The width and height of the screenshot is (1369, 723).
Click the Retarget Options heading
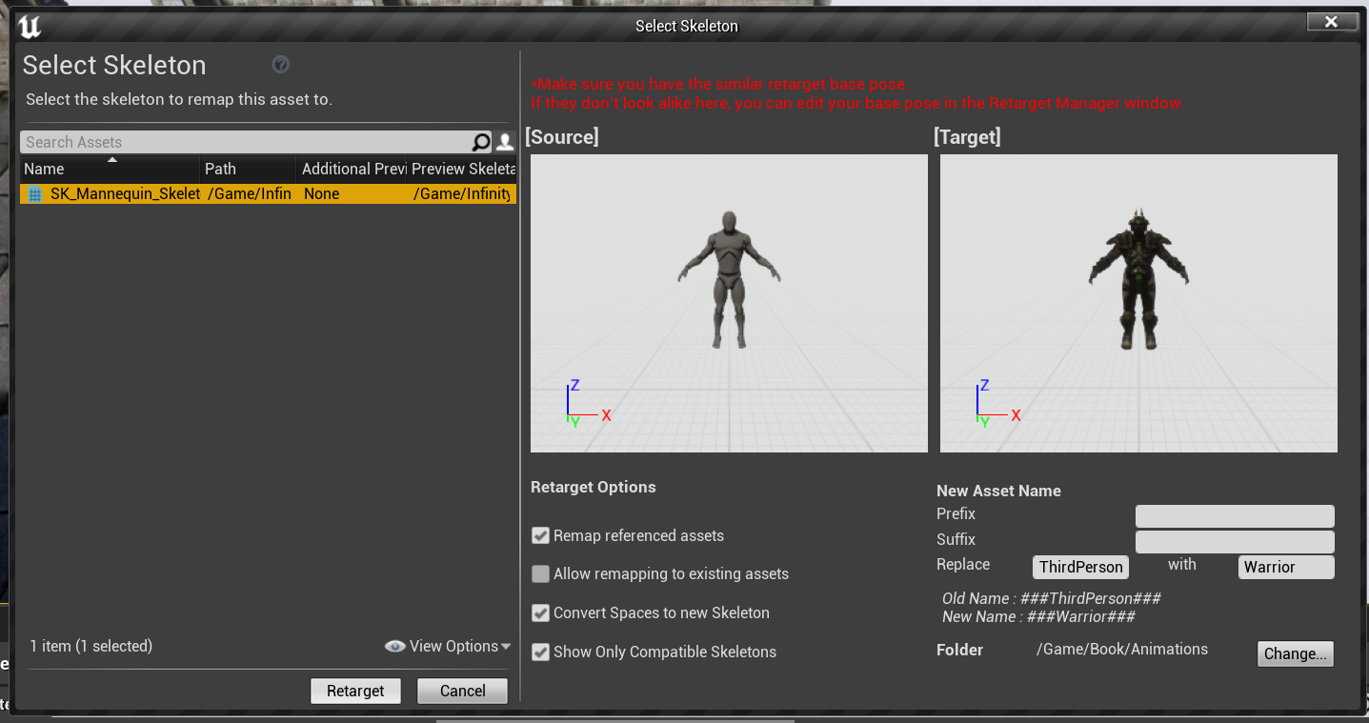click(594, 487)
